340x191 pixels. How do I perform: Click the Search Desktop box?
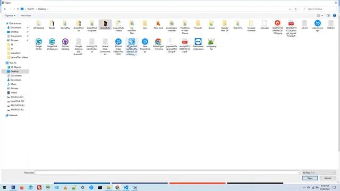(319, 9)
